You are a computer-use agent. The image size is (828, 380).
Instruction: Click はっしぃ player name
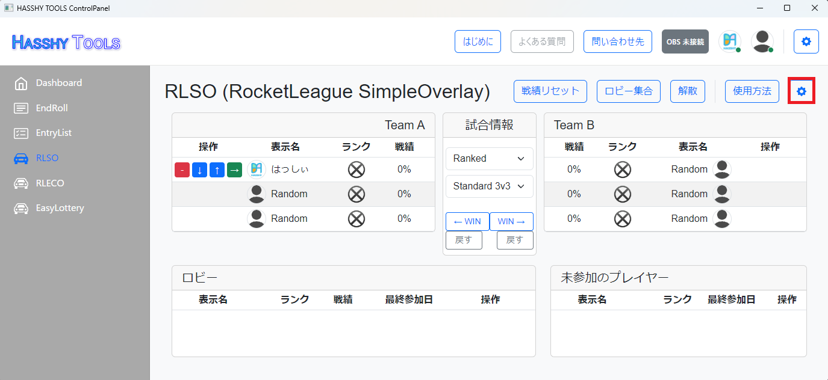coord(290,170)
